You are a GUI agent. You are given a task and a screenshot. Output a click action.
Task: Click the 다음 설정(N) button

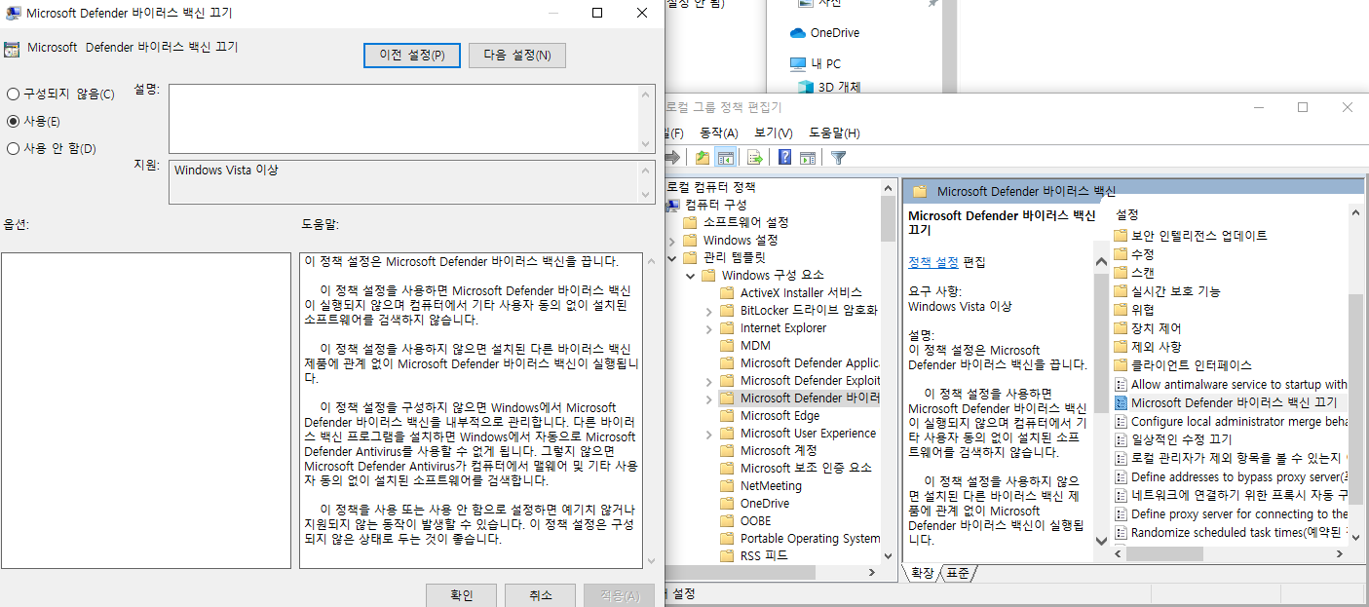(517, 56)
